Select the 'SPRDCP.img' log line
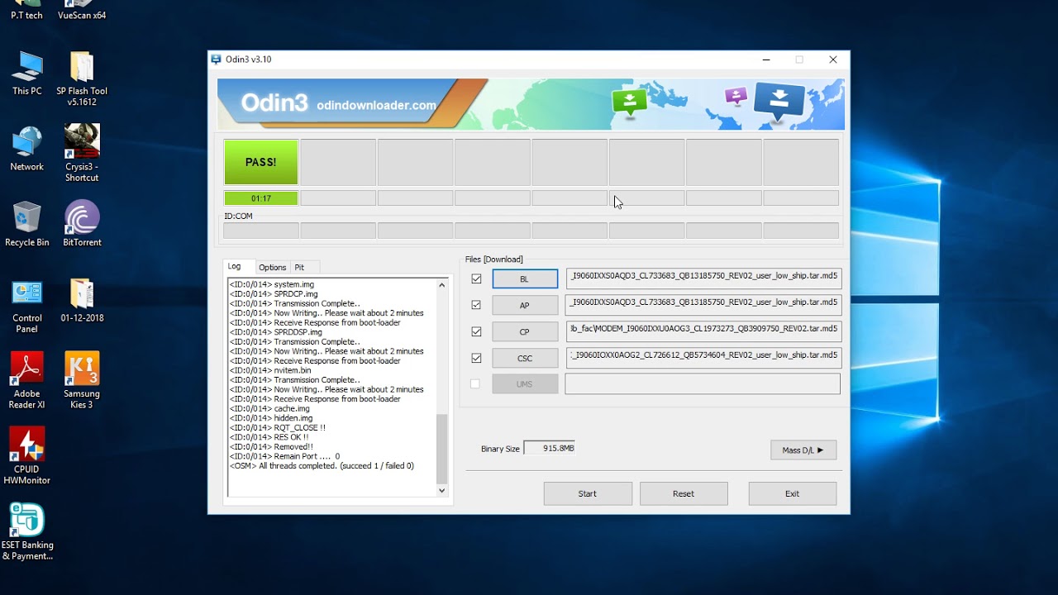 [x=274, y=294]
